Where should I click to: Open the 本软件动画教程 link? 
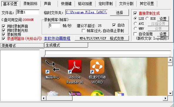point(57,38)
